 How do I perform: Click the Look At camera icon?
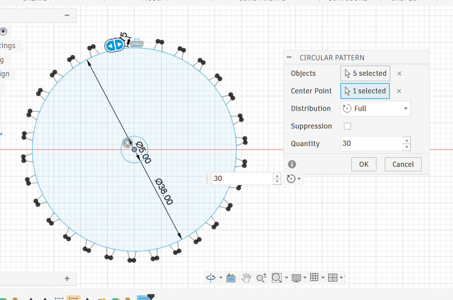(231, 278)
